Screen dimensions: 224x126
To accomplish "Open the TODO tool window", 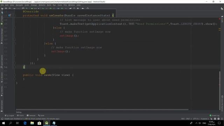I will click(x=20, y=115).
